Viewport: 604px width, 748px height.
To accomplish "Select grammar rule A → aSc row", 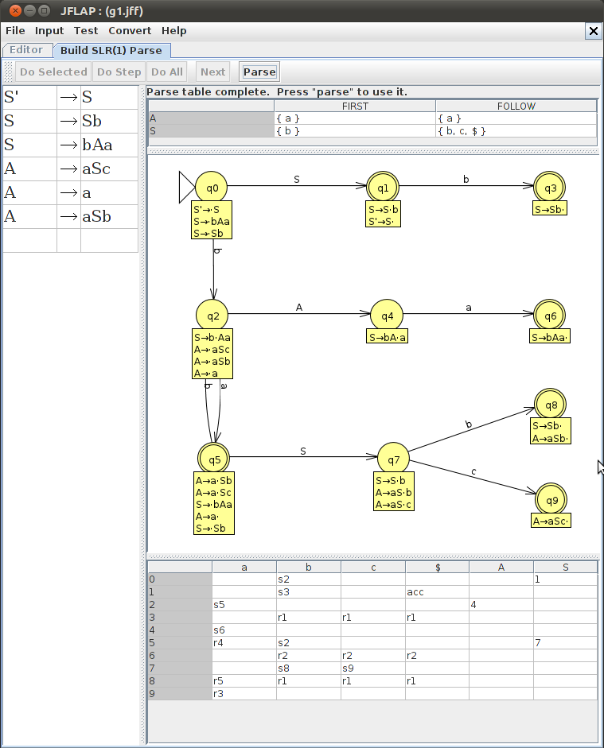I will (70, 169).
